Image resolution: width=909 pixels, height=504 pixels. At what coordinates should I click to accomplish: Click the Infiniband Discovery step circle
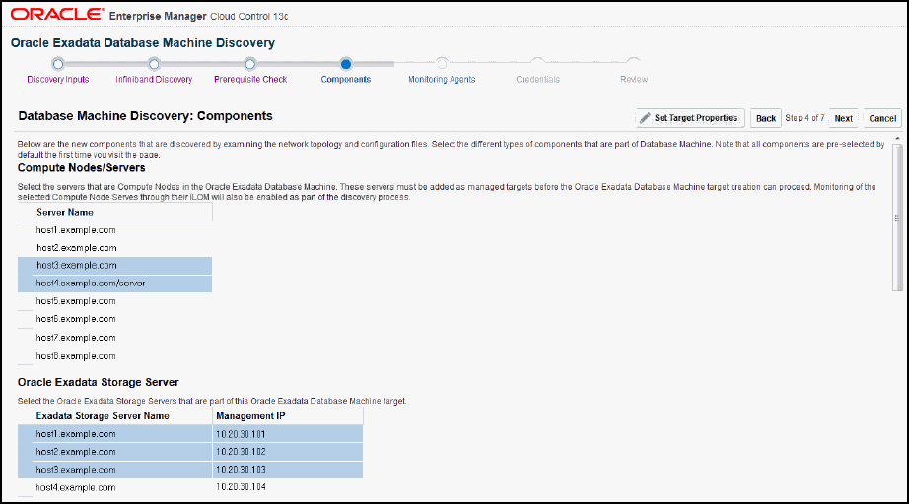coord(154,64)
